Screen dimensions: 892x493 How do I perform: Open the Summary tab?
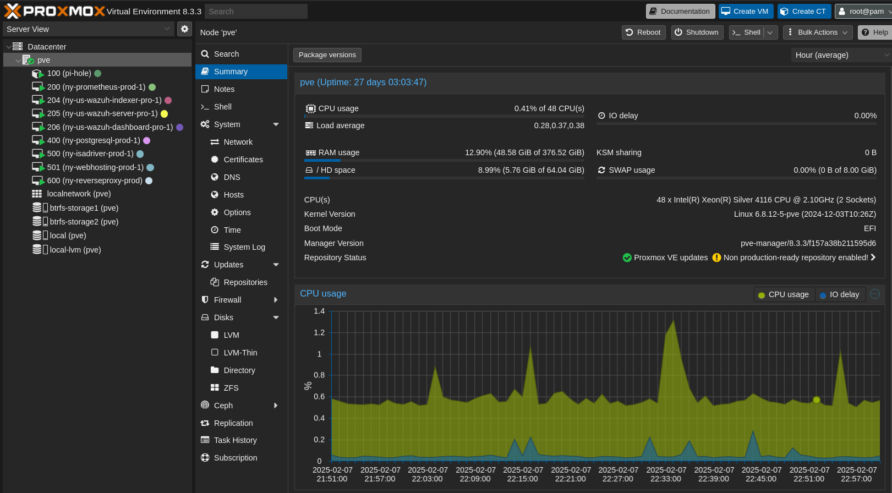241,72
